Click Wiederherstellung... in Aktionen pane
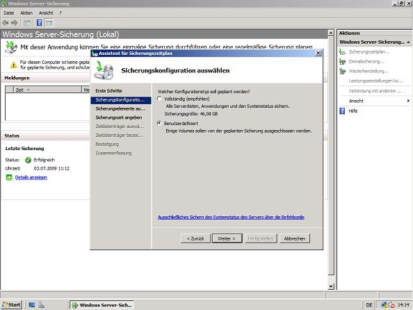Screen dimensions: 413x310 point(369,71)
